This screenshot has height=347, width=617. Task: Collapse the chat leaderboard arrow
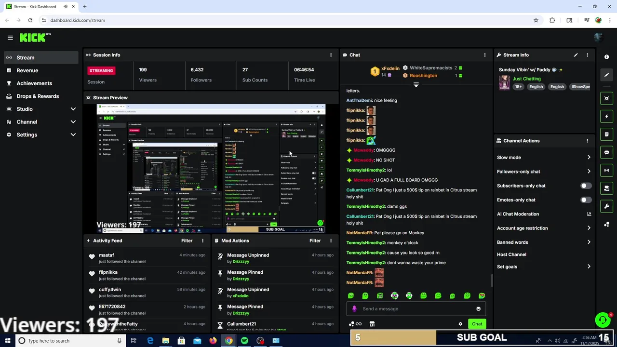coord(416,84)
